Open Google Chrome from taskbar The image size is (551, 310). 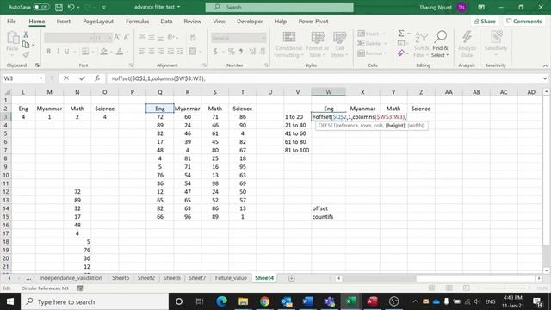(x=264, y=301)
